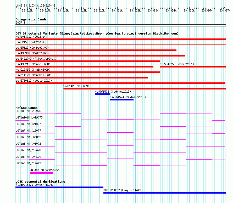Click the 234316k ruler position
233x203 pixels.
27,10
